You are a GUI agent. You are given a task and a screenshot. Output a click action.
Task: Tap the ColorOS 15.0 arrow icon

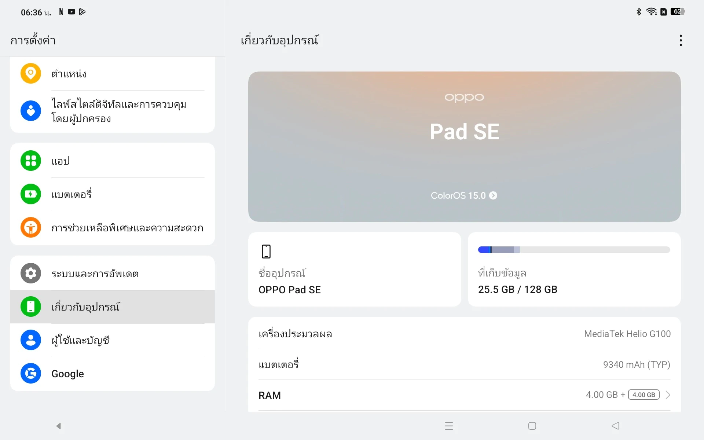493,195
